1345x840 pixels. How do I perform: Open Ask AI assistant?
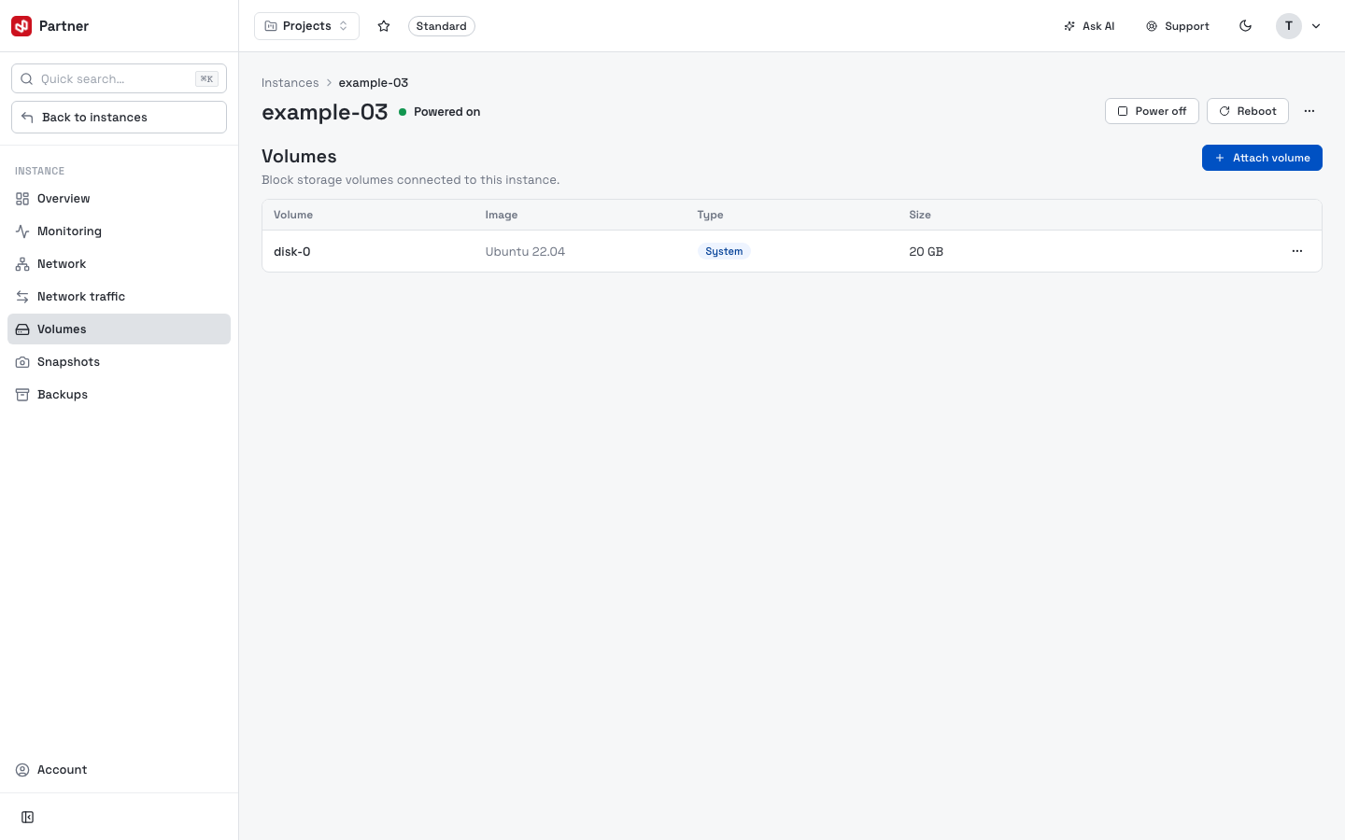[1089, 26]
